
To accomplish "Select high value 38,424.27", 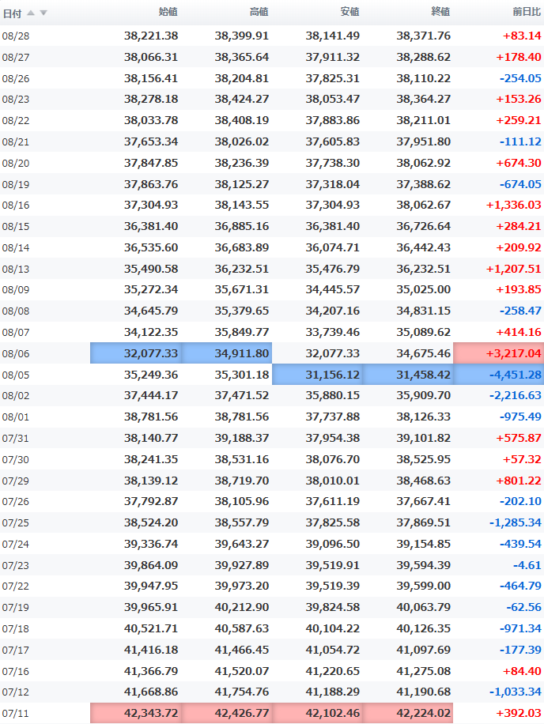I will click(241, 99).
